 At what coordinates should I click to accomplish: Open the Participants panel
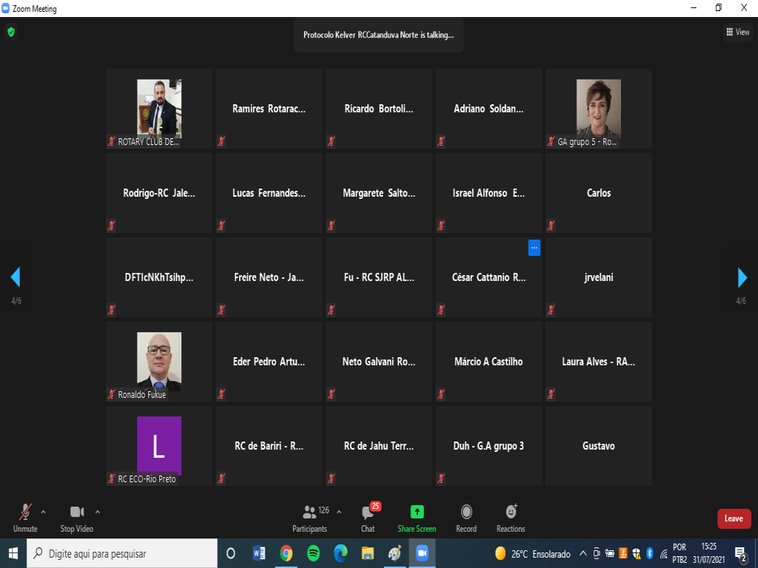(x=309, y=516)
